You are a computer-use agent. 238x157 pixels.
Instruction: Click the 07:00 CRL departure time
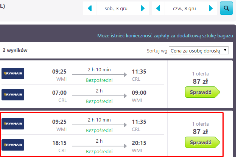pyautogui.click(x=59, y=93)
